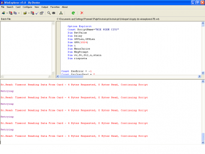
Task: Expand the copy icon dropdown arrow
Action: coord(19,13)
